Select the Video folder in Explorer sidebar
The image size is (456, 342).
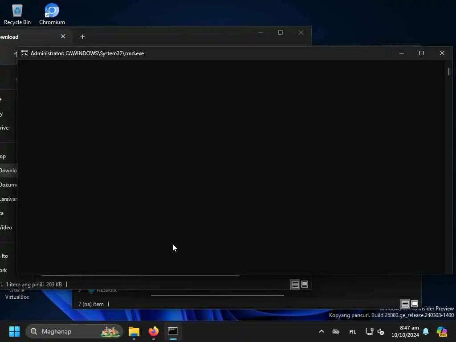click(6, 228)
